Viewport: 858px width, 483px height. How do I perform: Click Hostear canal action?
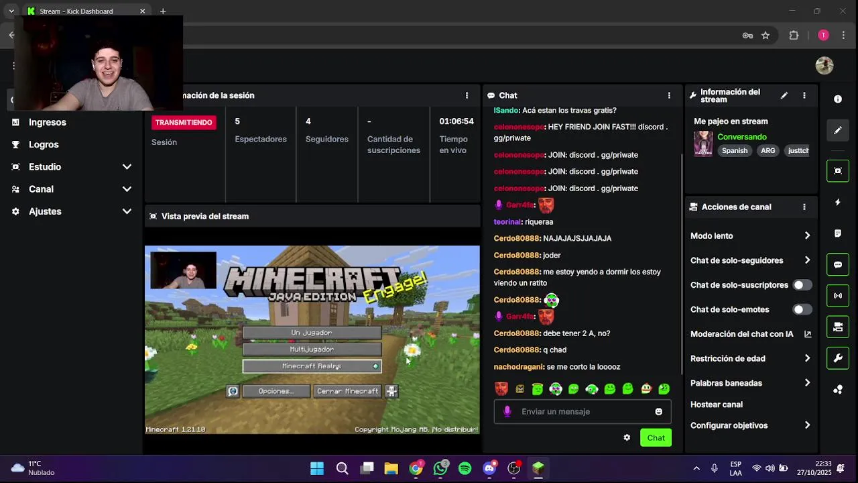click(x=717, y=405)
